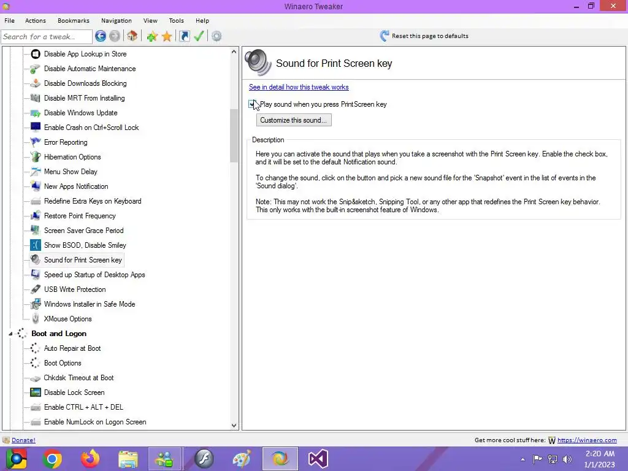Click the Disable App Lookup in Store icon

(x=36, y=54)
